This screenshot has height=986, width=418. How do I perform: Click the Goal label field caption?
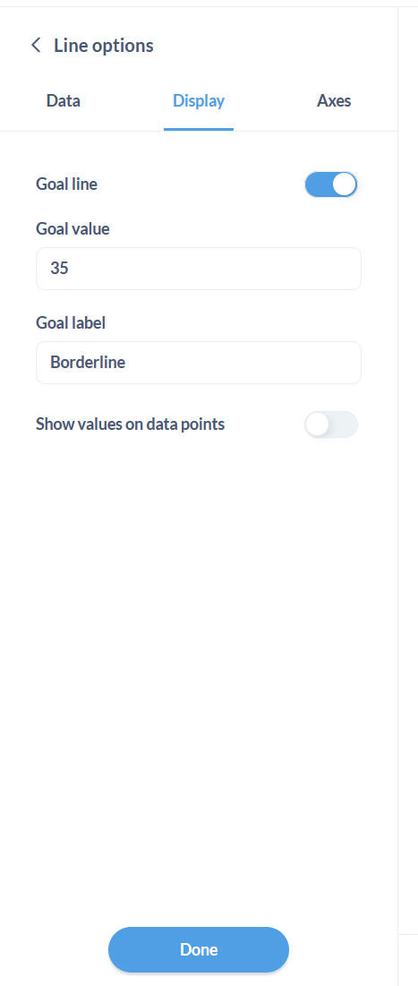[71, 323]
